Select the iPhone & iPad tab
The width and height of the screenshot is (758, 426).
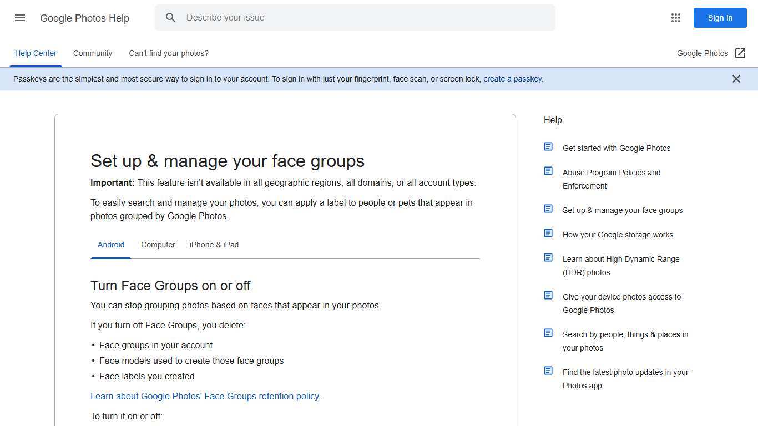point(214,245)
